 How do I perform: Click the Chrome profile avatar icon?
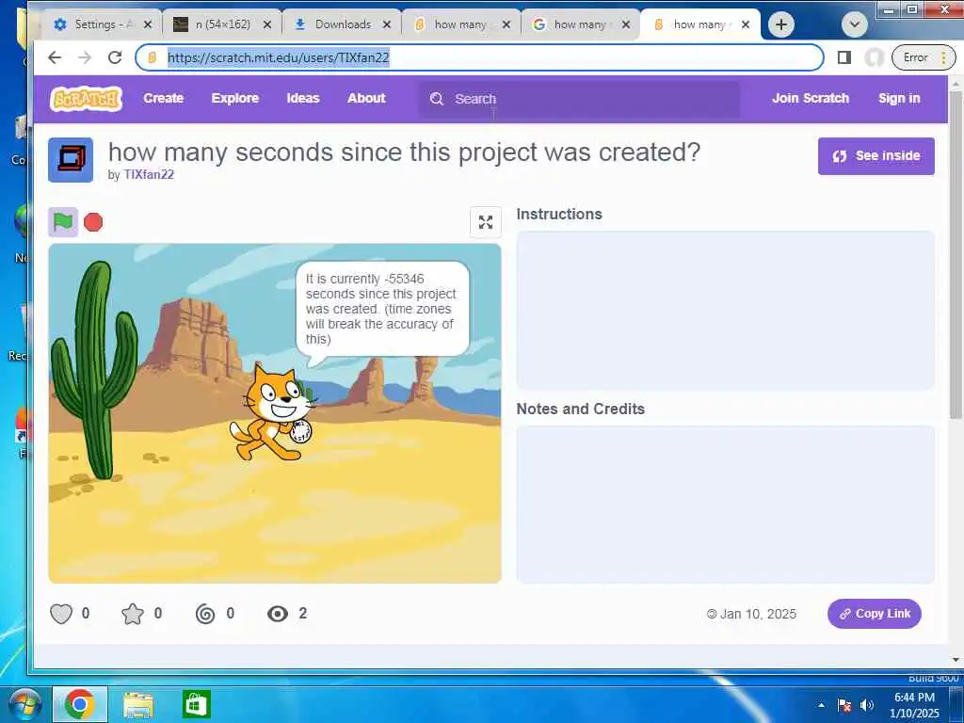pos(874,57)
